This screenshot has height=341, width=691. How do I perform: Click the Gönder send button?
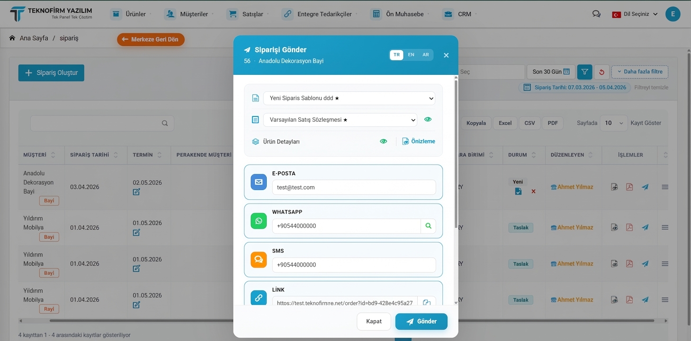[421, 321]
